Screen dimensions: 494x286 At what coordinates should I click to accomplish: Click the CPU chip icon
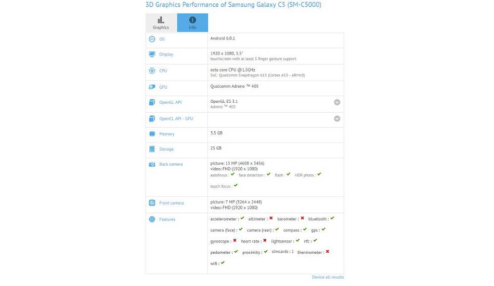click(x=152, y=71)
